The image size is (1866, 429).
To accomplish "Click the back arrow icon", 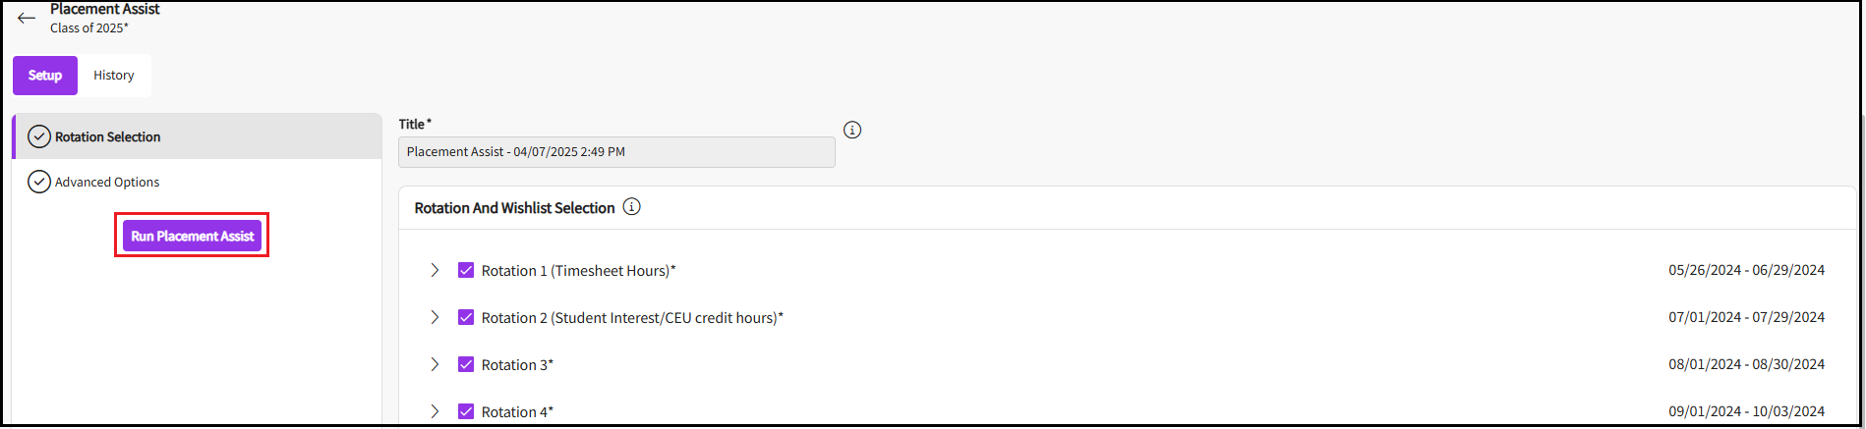I will (x=27, y=19).
